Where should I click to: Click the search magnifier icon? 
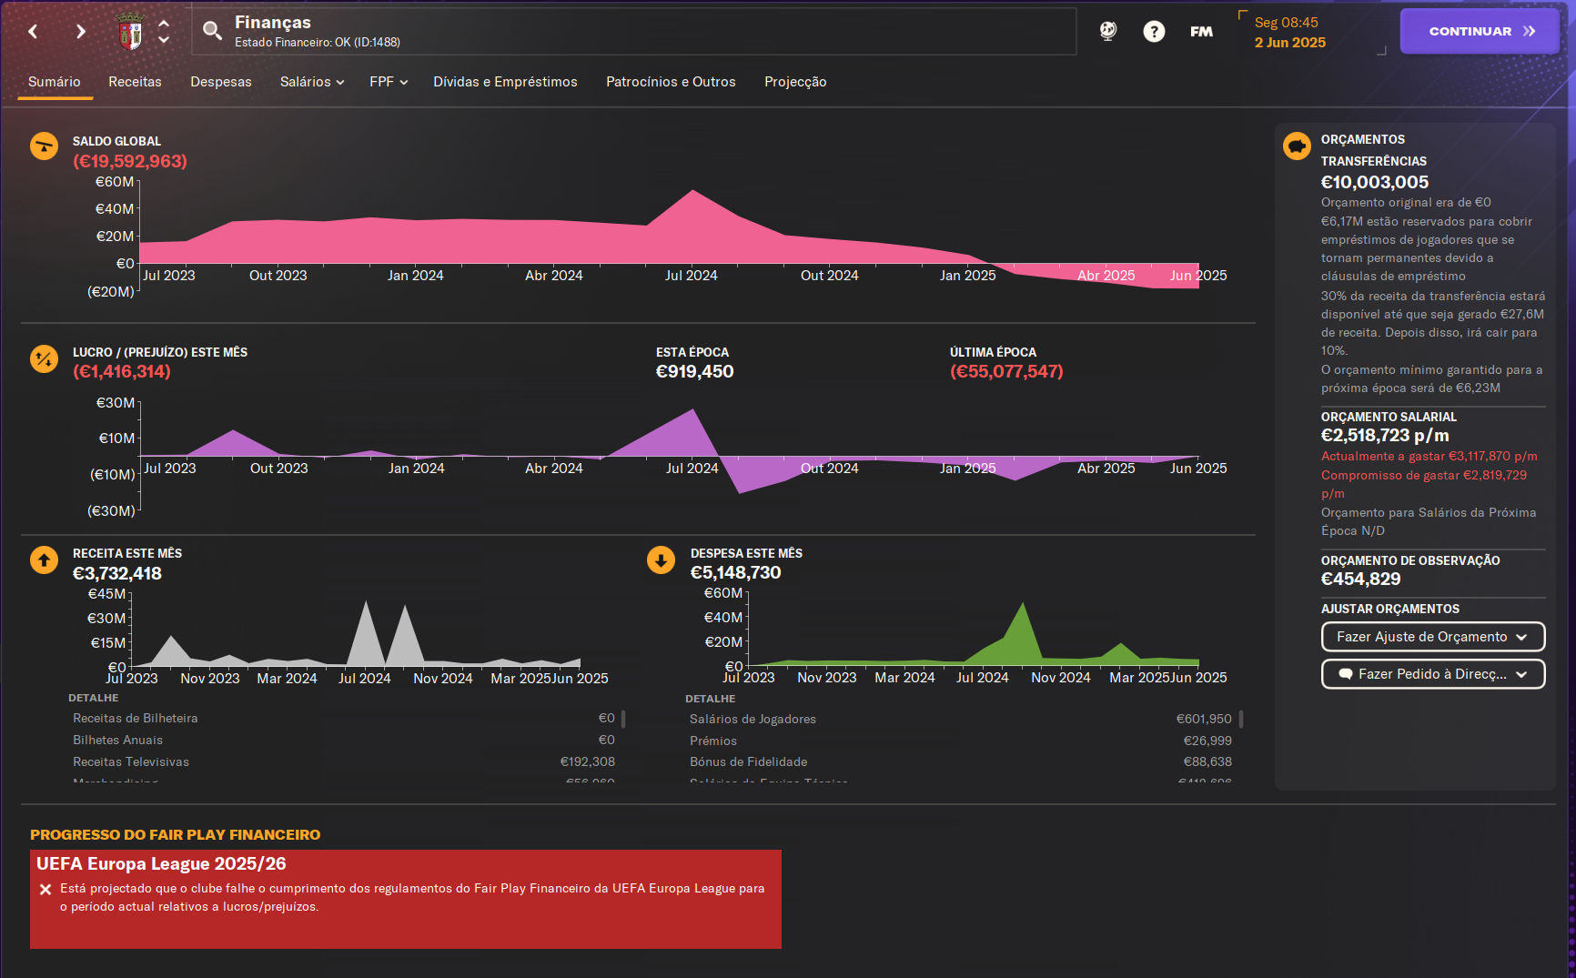(x=212, y=31)
